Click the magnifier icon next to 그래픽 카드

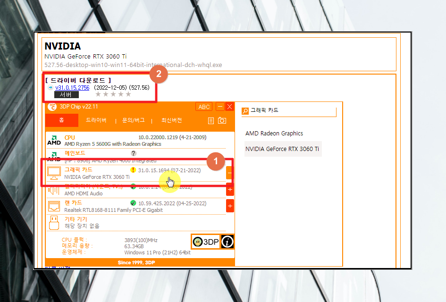pyautogui.click(x=245, y=111)
